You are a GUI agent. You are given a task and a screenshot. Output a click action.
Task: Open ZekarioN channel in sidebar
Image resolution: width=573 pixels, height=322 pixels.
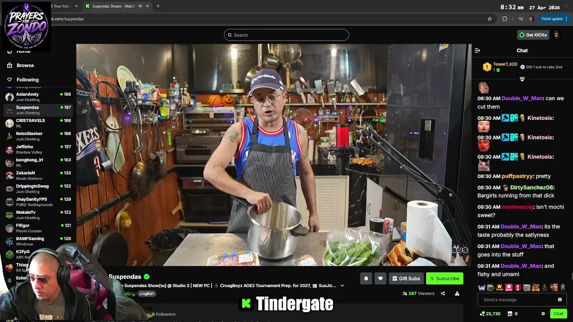pos(38,175)
